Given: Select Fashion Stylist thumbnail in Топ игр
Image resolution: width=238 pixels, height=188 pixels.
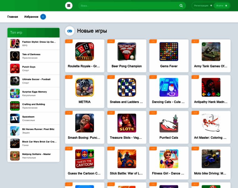Looking at the screenshot, I should (x=15, y=44).
